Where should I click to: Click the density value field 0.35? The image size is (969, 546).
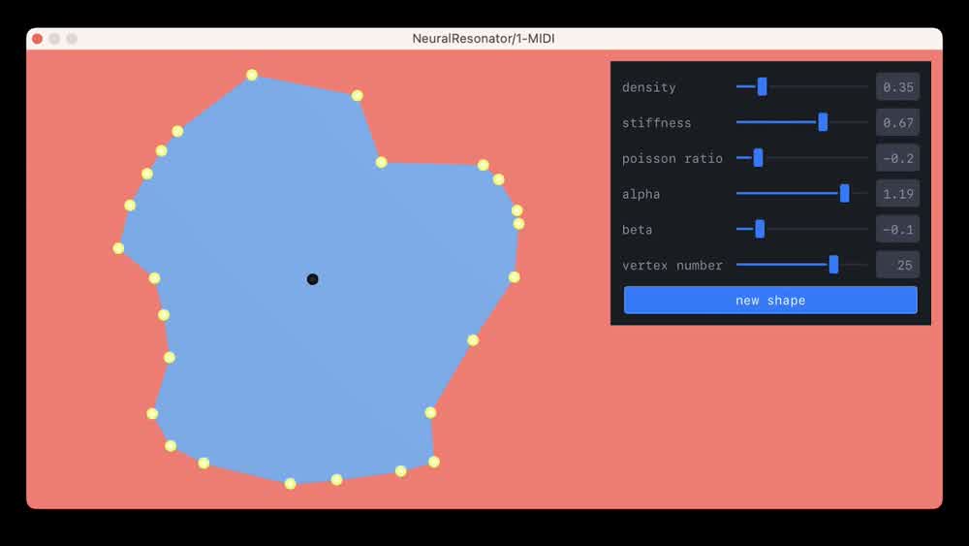point(898,86)
